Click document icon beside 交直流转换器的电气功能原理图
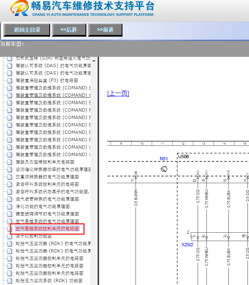This screenshot has width=249, height=285. click(x=9, y=177)
